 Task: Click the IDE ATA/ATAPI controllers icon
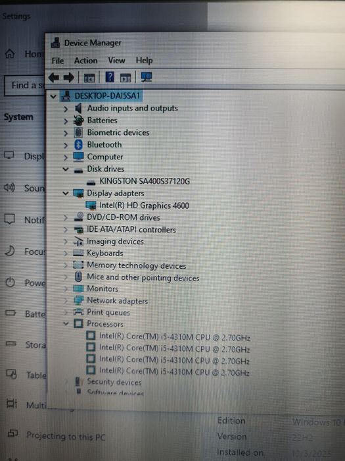point(78,229)
